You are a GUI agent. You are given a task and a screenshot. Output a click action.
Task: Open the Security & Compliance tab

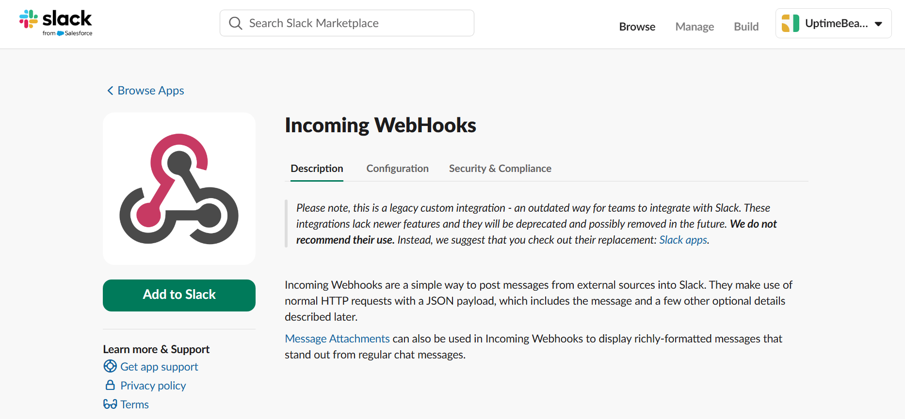pyautogui.click(x=500, y=168)
